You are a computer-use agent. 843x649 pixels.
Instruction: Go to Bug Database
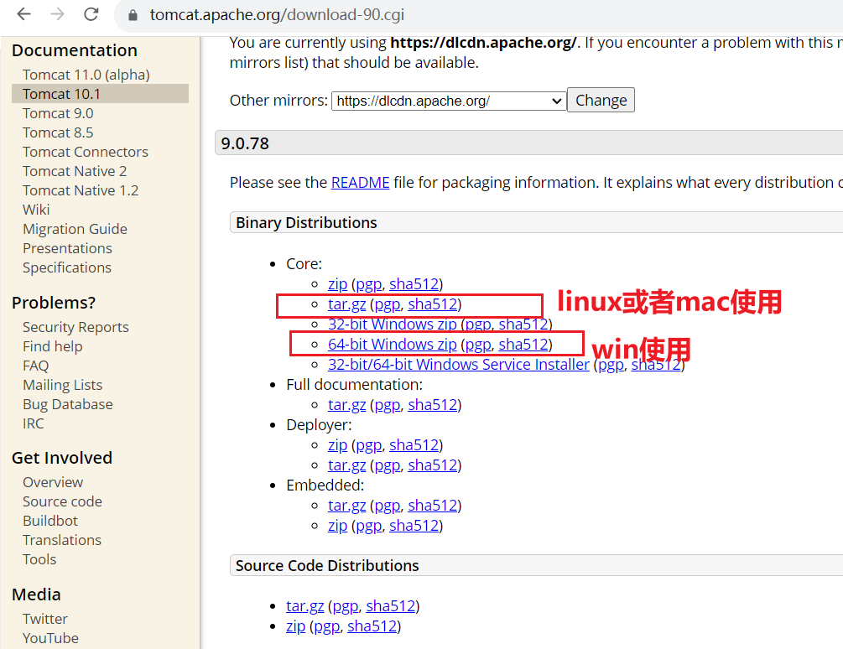point(68,404)
